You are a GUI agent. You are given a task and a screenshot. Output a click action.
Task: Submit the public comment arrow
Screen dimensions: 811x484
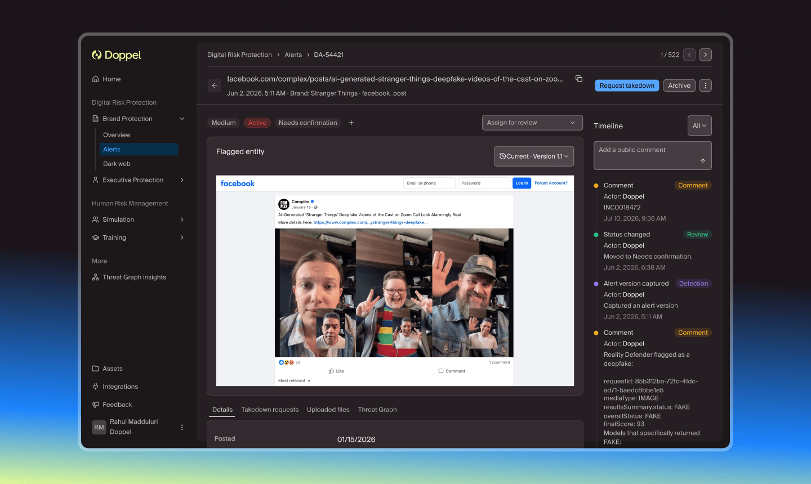pyautogui.click(x=703, y=161)
